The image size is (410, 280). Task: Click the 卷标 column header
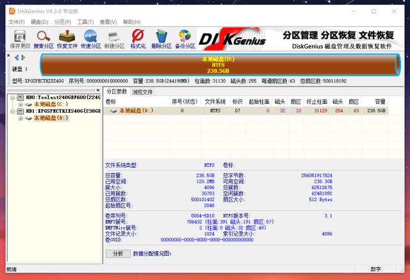click(x=136, y=102)
